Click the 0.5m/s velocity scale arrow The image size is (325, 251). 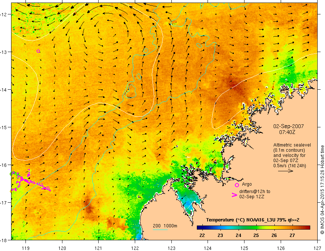coord(285,171)
